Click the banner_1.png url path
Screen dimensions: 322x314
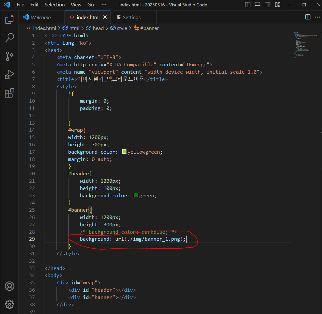click(x=154, y=239)
